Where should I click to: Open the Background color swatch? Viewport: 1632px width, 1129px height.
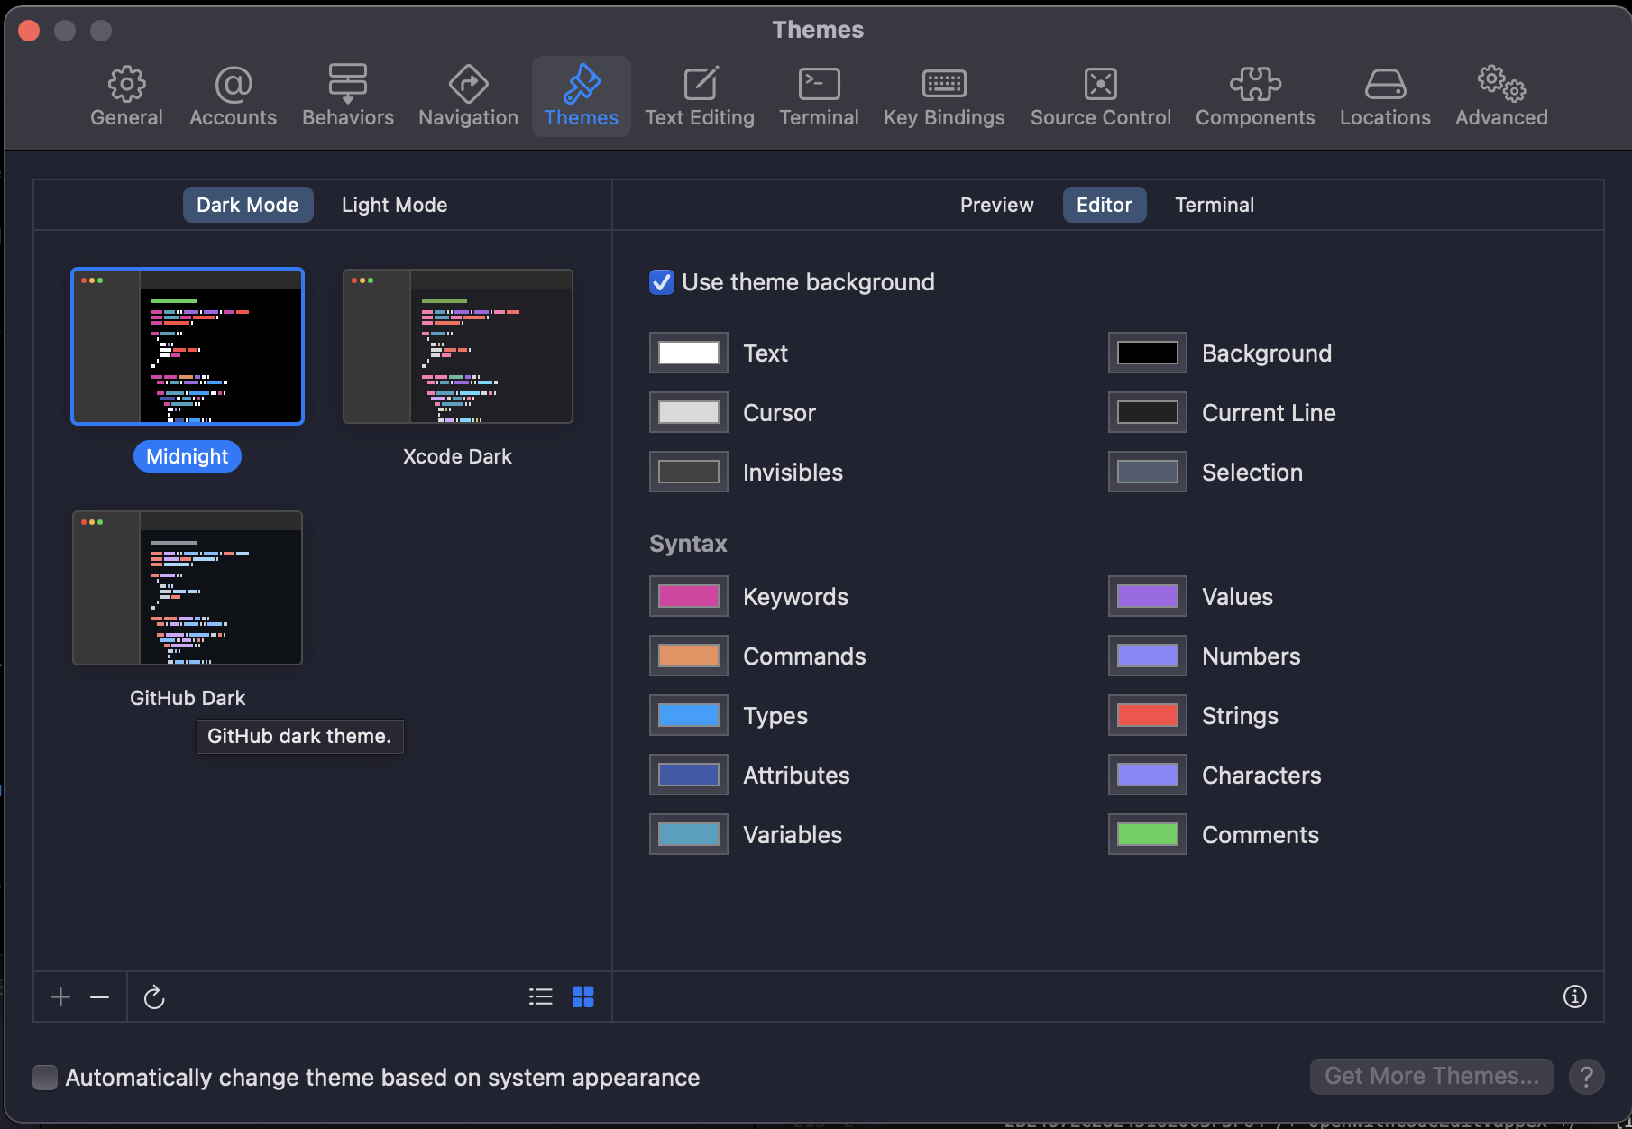point(1148,353)
